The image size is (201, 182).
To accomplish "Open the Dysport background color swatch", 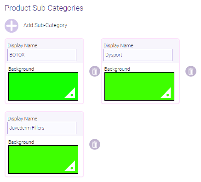I will [139, 86].
